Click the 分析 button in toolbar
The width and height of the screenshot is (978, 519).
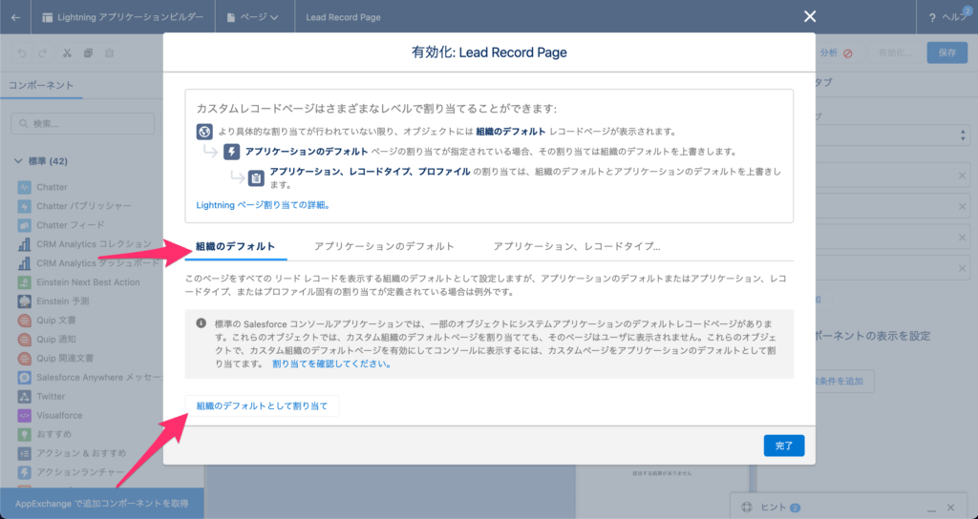[836, 53]
